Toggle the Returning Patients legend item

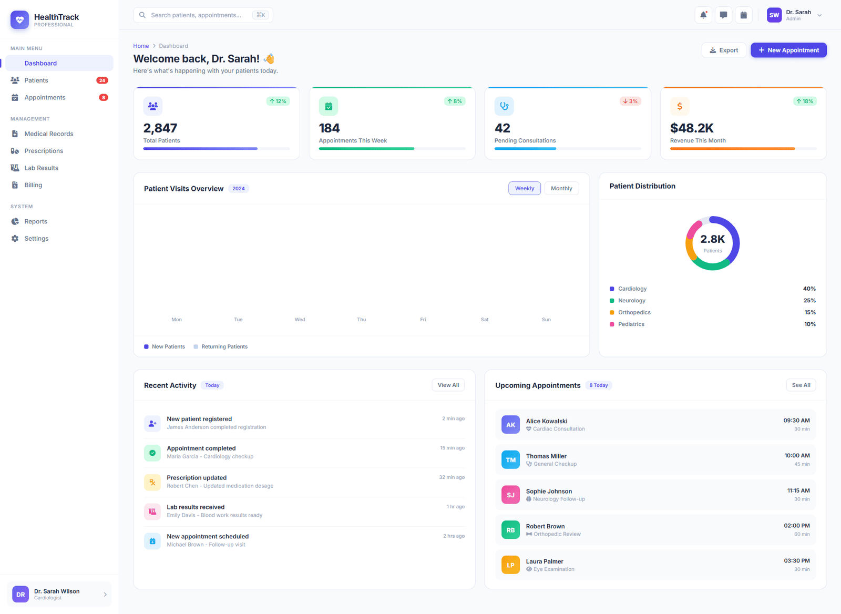click(221, 346)
